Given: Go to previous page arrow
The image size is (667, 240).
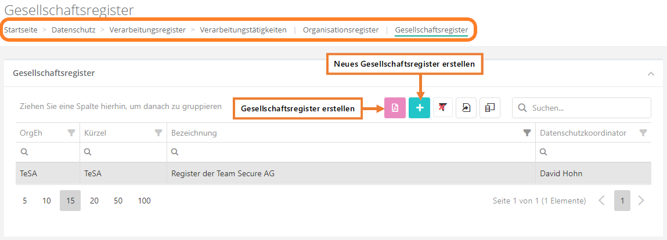Looking at the screenshot, I should [x=601, y=201].
